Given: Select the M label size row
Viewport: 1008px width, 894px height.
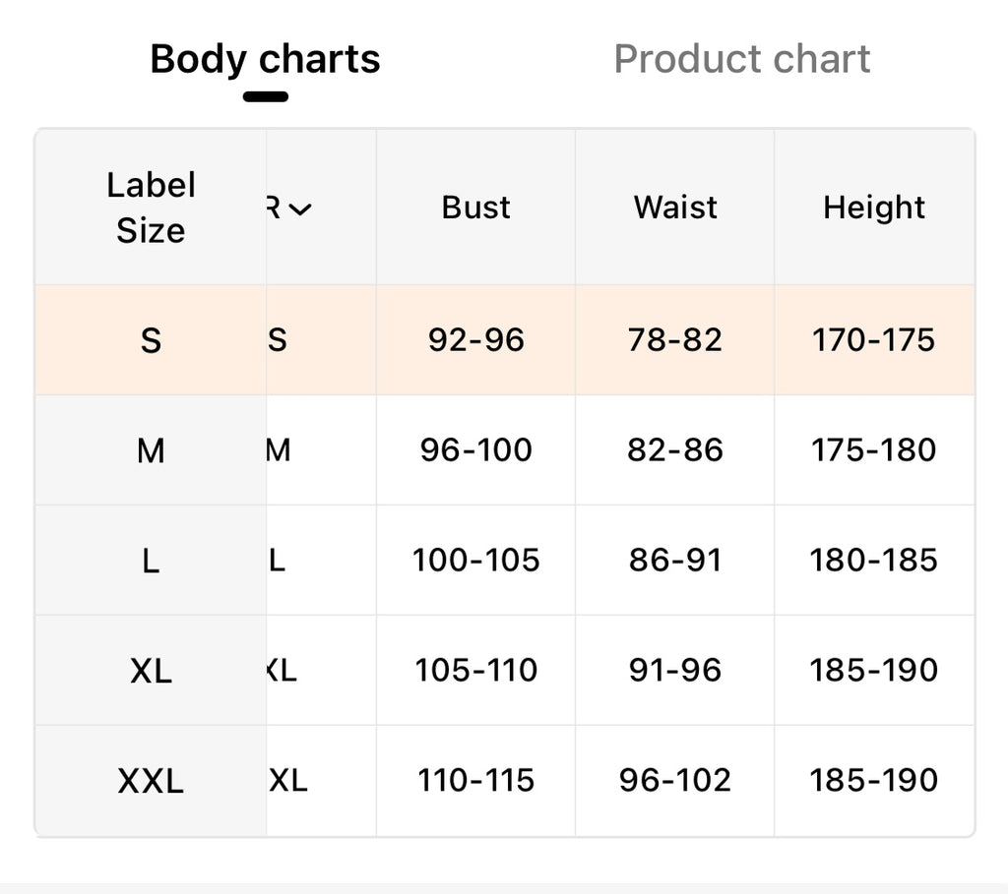Looking at the screenshot, I should coord(151,450).
